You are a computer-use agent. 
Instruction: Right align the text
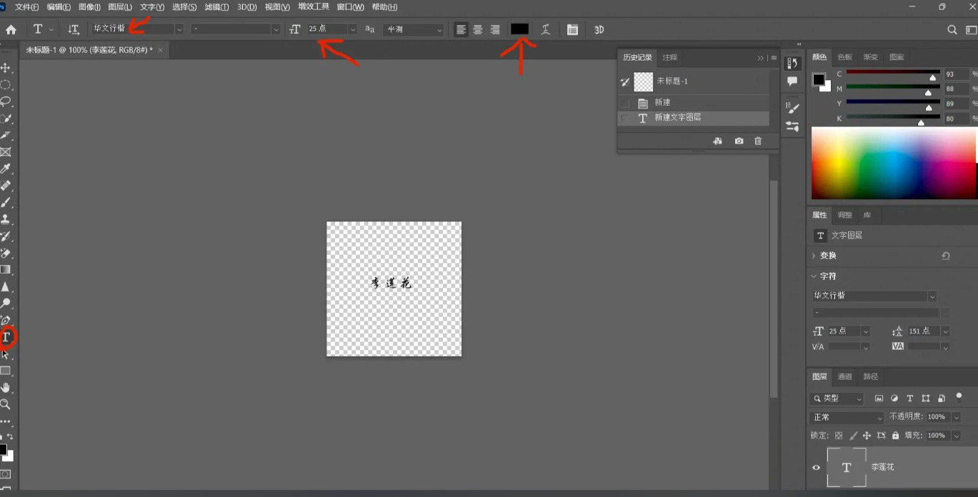[x=494, y=29]
